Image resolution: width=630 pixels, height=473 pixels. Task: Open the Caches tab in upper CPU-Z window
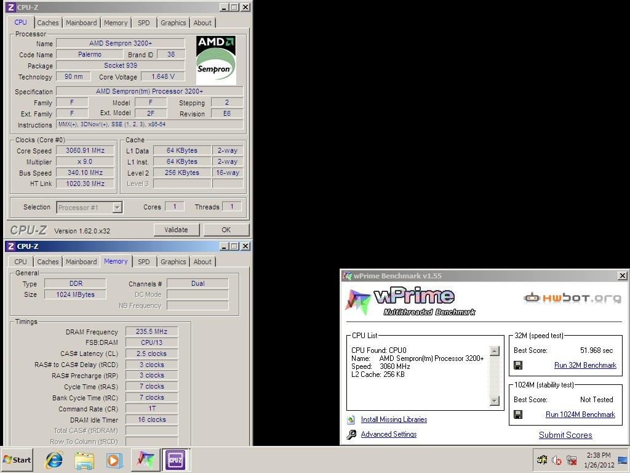[48, 23]
